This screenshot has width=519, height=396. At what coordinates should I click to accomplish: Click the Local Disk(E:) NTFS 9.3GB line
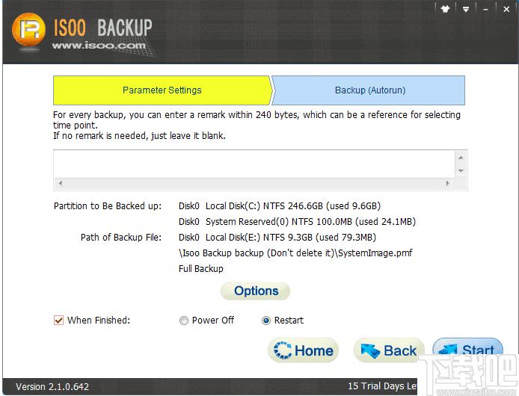[277, 237]
